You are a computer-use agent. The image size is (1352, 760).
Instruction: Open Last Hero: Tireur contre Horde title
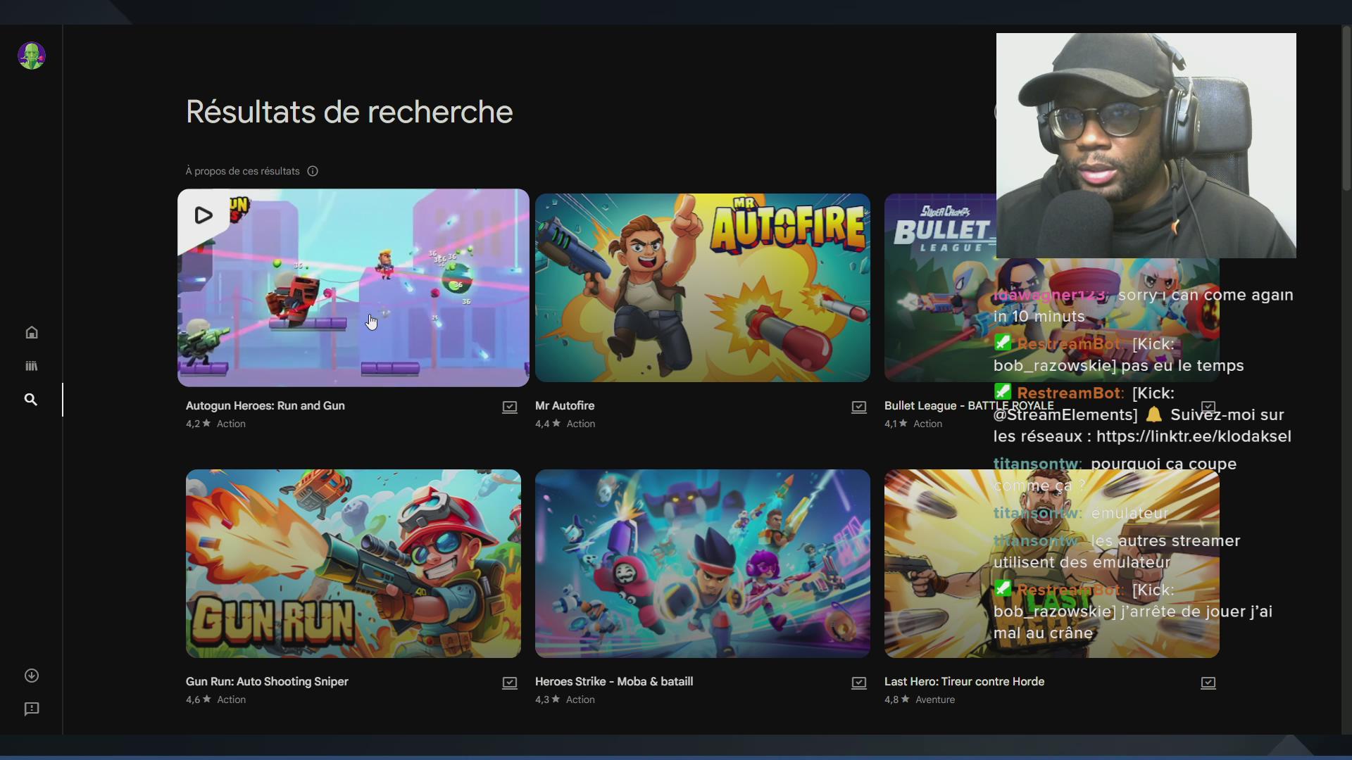tap(965, 681)
